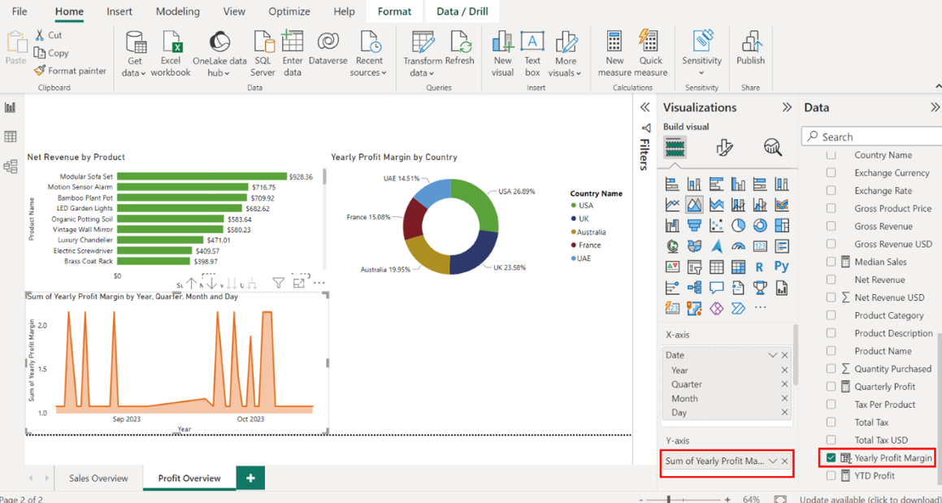Open Table view from left sidebar
Image resolution: width=942 pixels, height=503 pixels.
(x=11, y=137)
